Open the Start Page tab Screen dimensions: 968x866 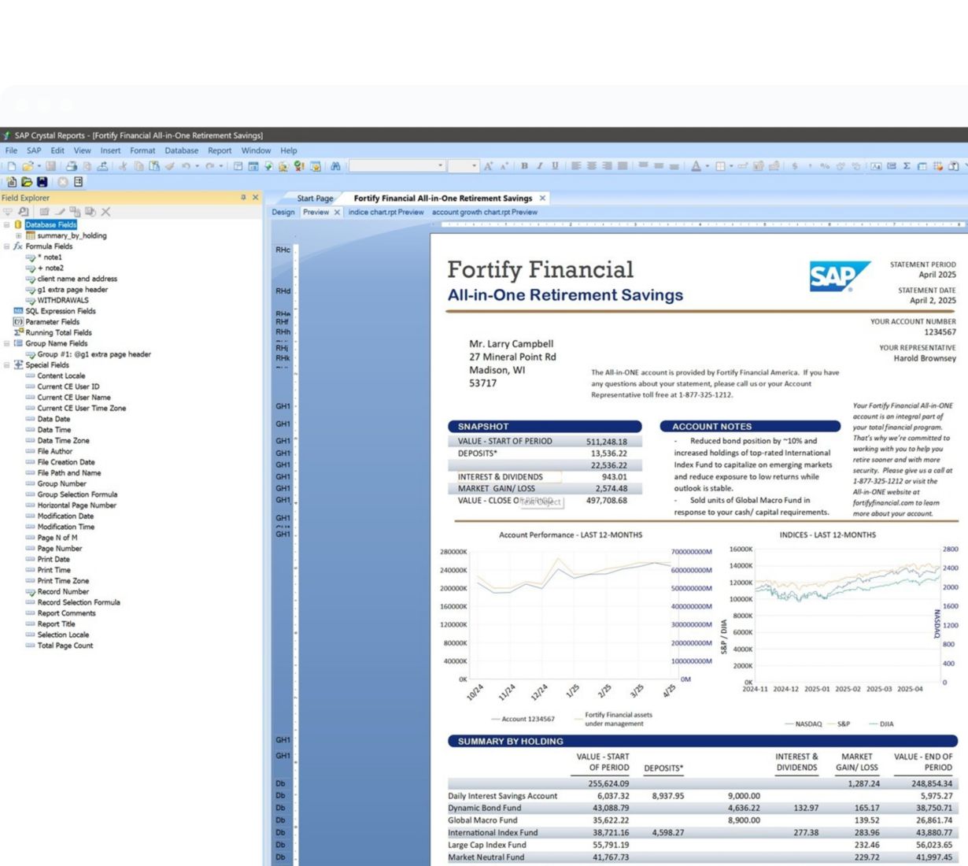point(315,198)
